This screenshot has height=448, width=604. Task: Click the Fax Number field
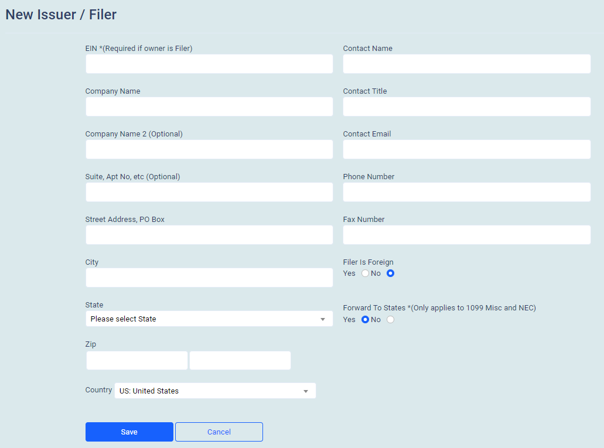tap(466, 235)
